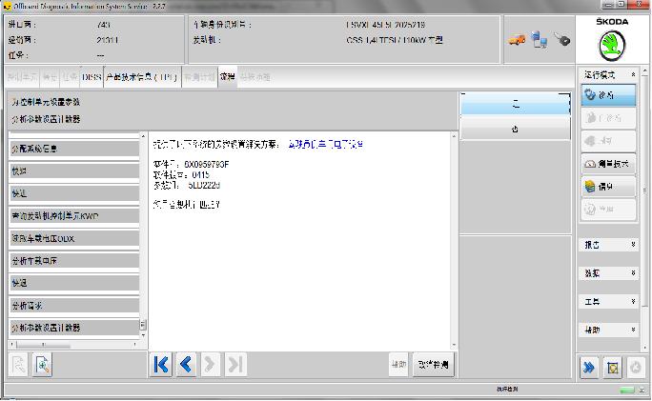The height and width of the screenshot is (401, 652).
Task: Click the greyed-out OBD mode hand icon button
Action: tap(609, 118)
